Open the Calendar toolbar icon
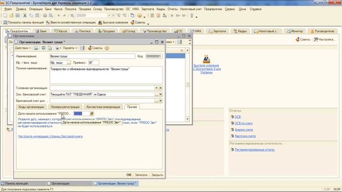The width and height of the screenshot is (342, 192). (159, 15)
